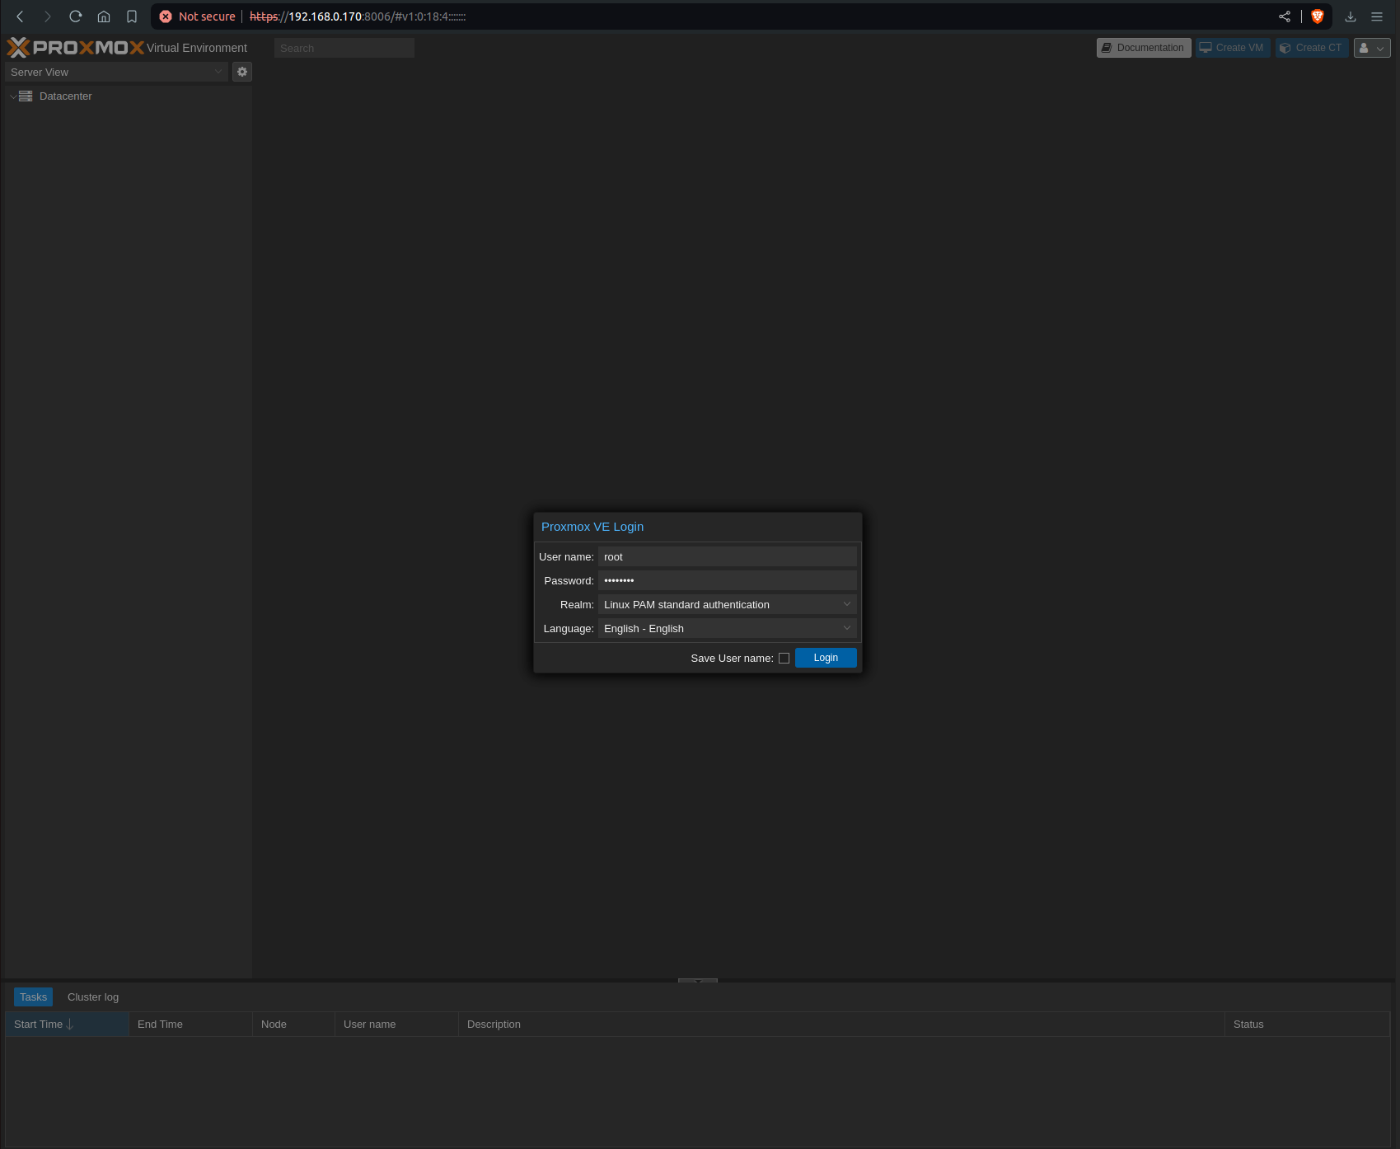Sort by Node column header
Viewport: 1400px width, 1149px height.
coord(293,1025)
